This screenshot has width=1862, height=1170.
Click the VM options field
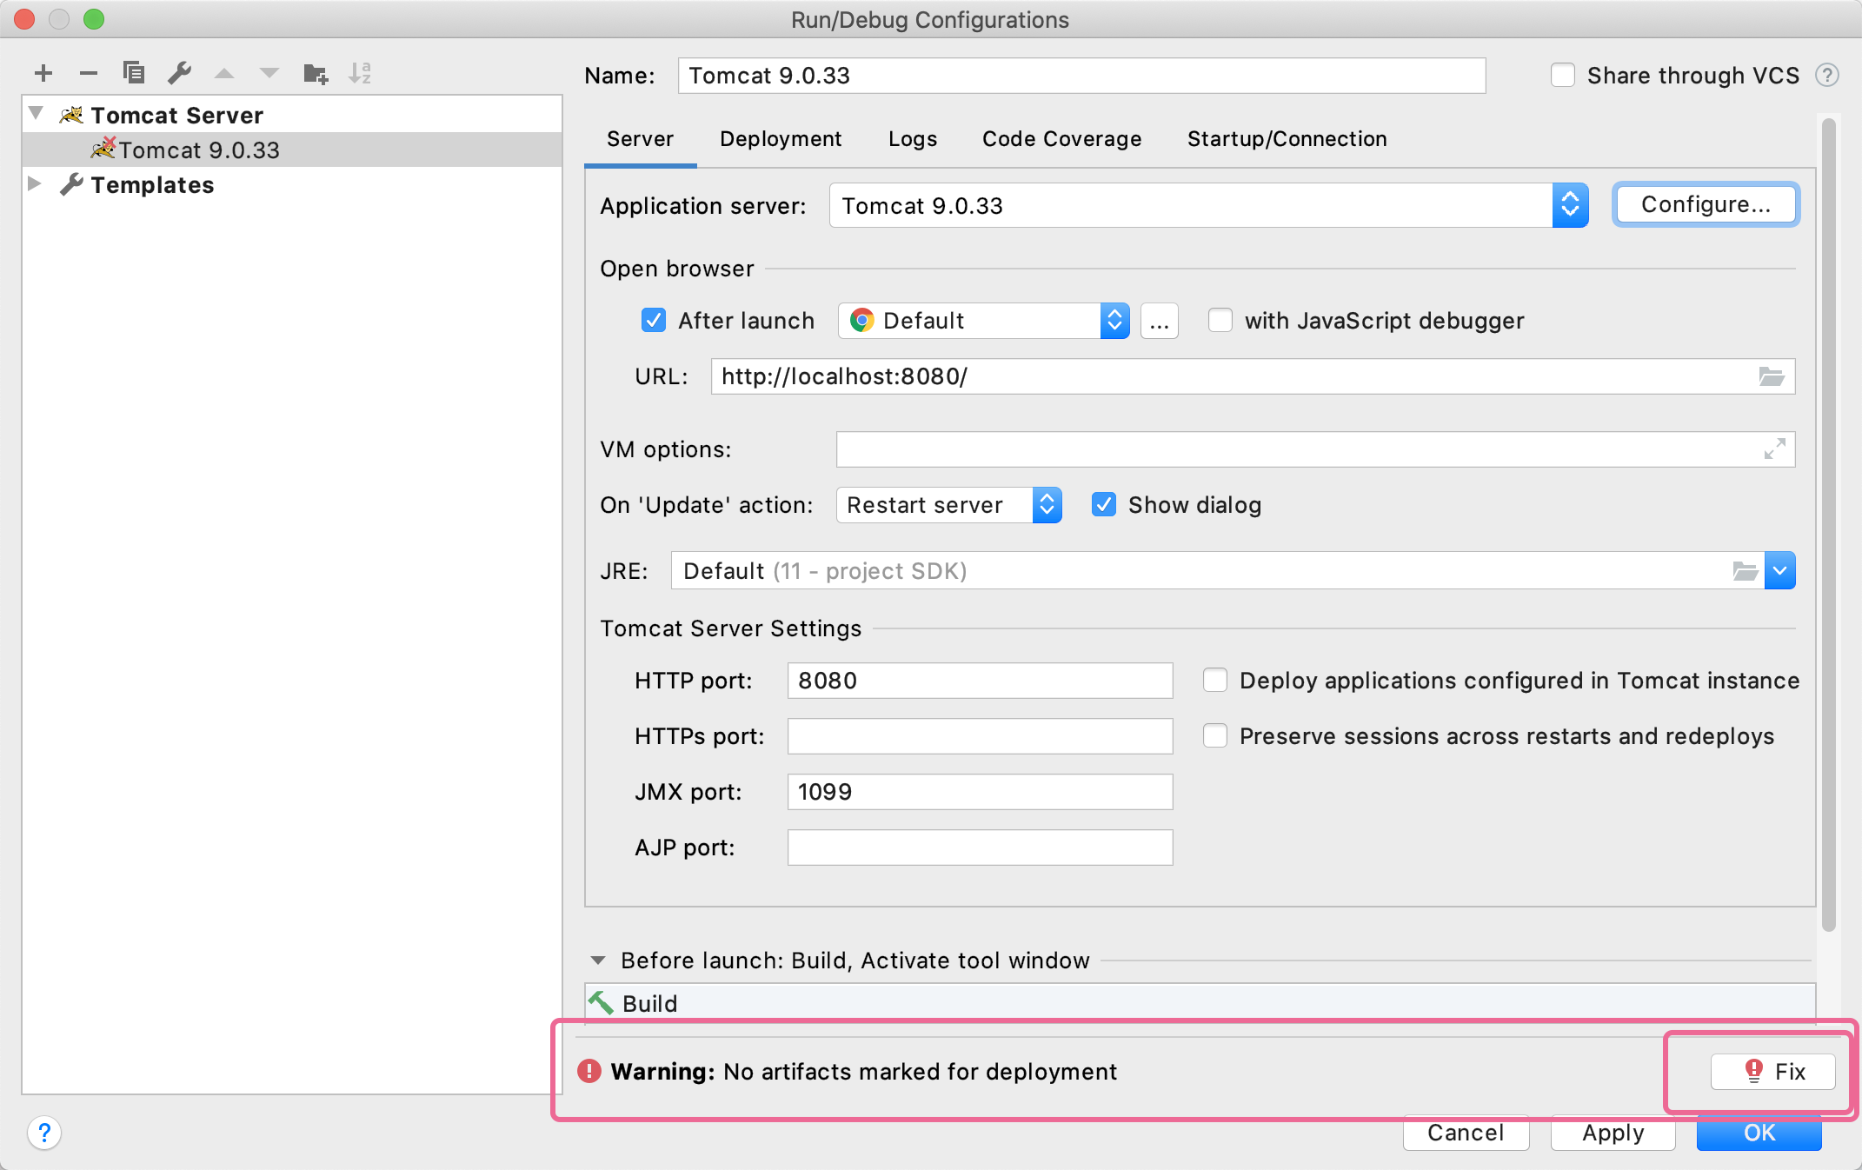[x=1315, y=449]
